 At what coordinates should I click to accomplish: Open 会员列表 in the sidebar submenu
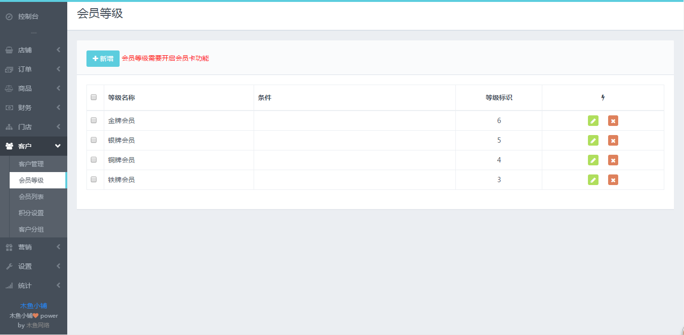tap(31, 197)
